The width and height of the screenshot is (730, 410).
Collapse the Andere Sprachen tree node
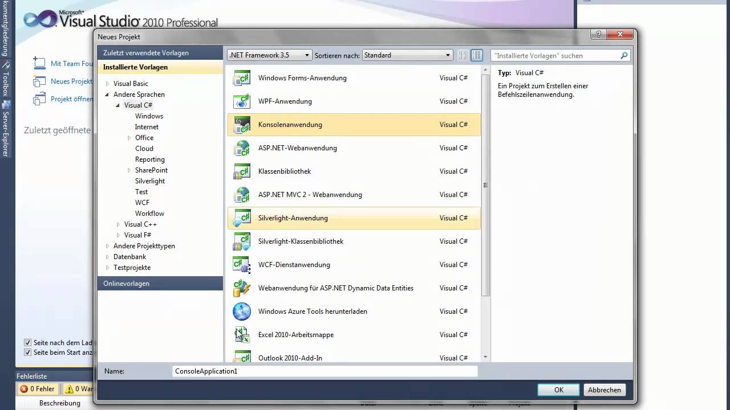(107, 95)
